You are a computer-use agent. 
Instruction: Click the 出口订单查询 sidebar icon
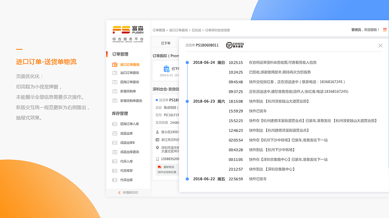pyautogui.click(x=115, y=73)
